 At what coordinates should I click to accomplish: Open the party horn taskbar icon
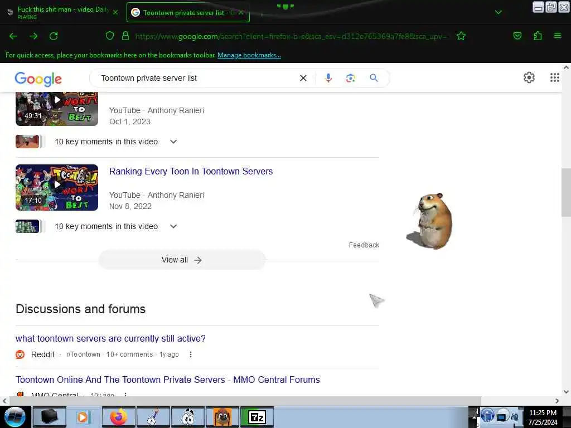(x=153, y=417)
